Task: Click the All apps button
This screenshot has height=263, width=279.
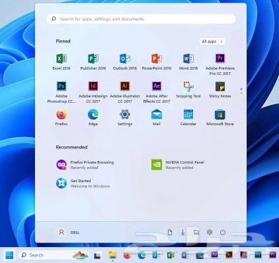Action: click(212, 41)
